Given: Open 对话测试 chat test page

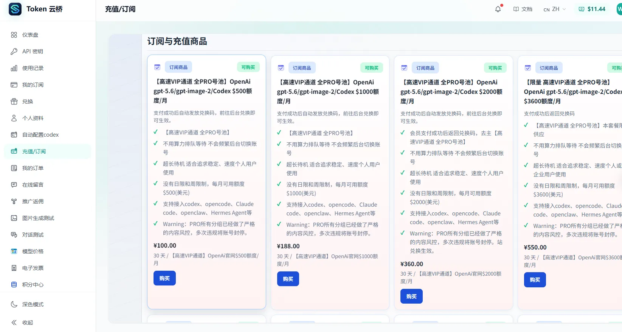Looking at the screenshot, I should coord(48,235).
